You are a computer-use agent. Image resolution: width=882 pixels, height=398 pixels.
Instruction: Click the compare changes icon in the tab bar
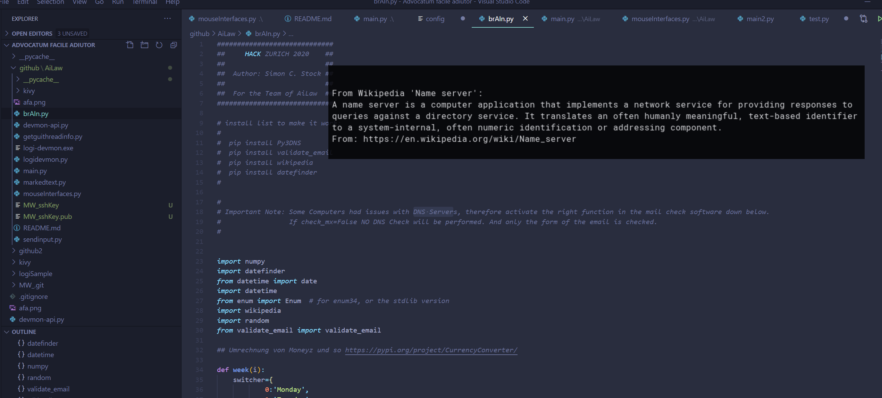click(863, 19)
